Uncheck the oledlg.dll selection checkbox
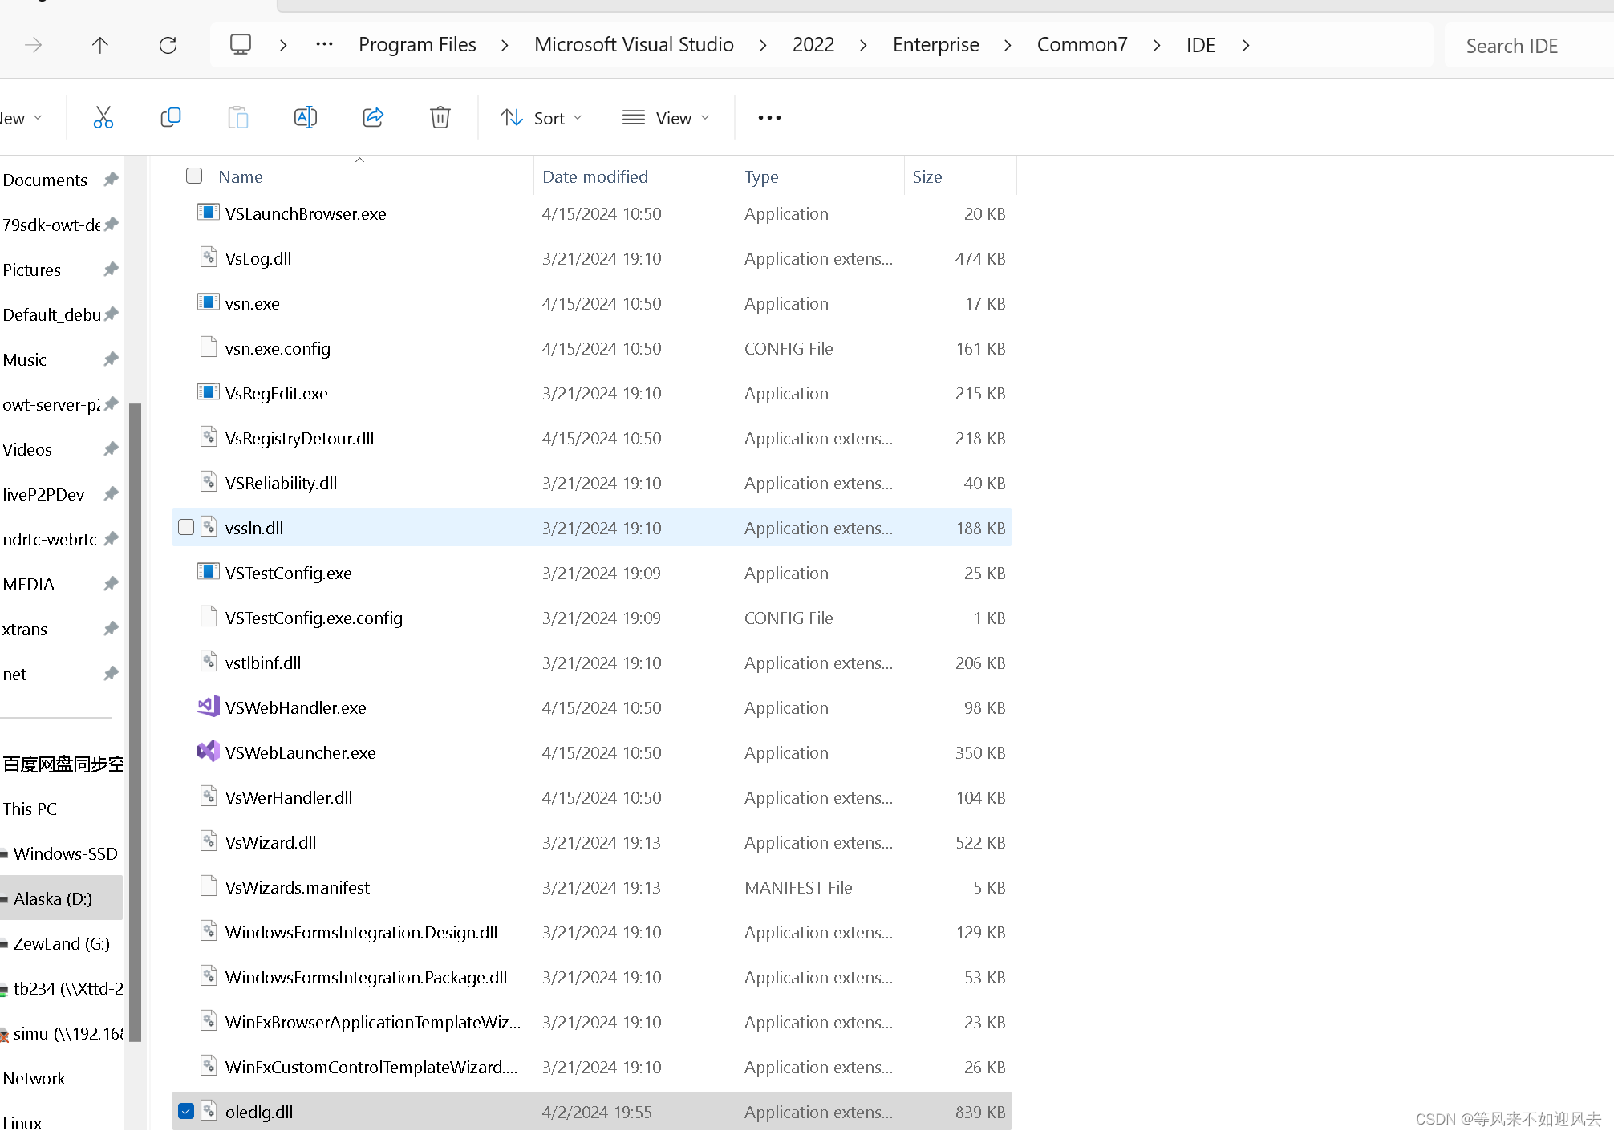This screenshot has height=1135, width=1614. coord(186,1111)
